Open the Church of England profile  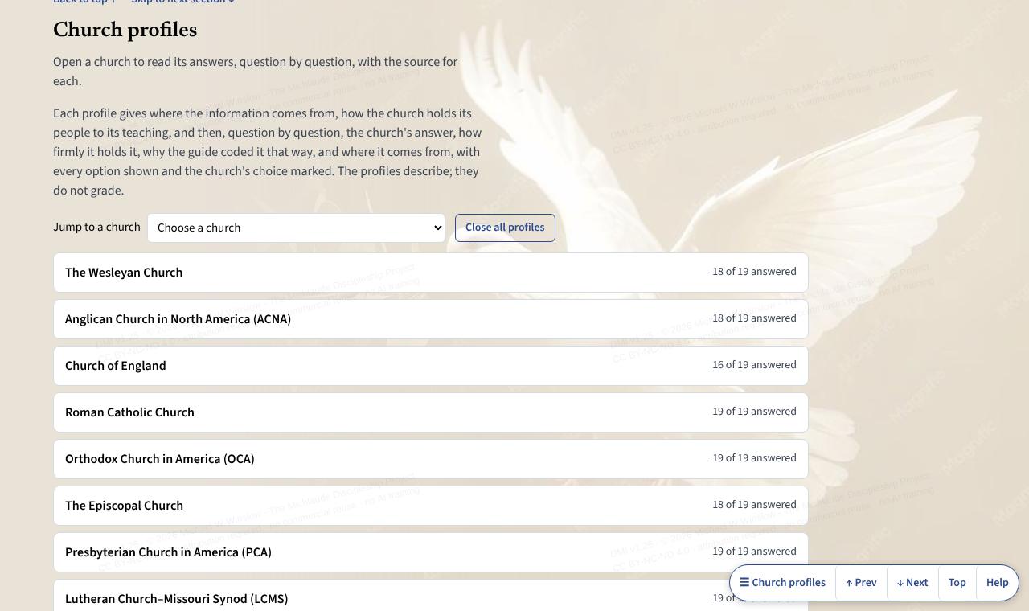tap(431, 366)
